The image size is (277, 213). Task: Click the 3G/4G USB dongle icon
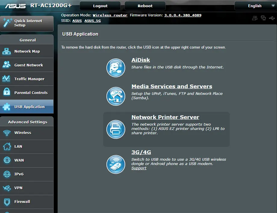pos(116,164)
